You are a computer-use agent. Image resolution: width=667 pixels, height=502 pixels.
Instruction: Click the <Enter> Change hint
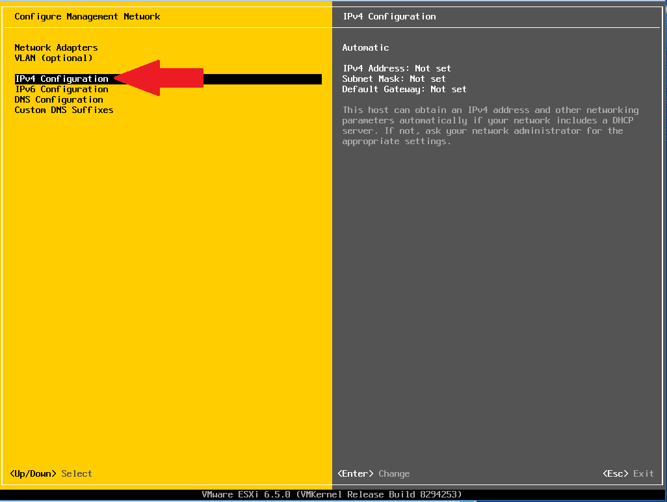tap(374, 473)
